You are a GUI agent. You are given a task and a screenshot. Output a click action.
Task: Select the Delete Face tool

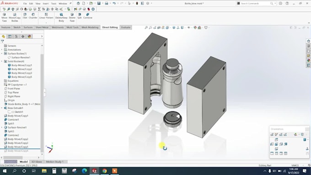(x=72, y=17)
